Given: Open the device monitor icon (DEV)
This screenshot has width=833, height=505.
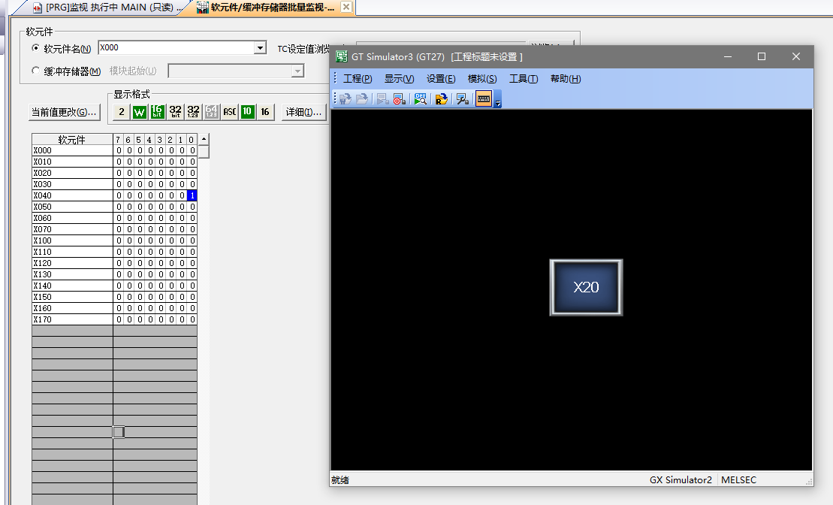Looking at the screenshot, I should (x=421, y=99).
